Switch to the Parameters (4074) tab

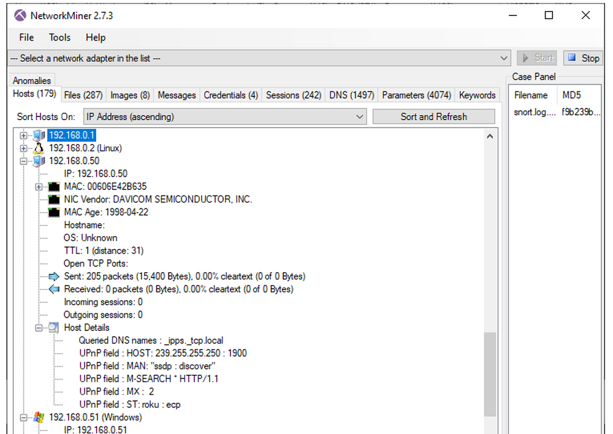417,95
